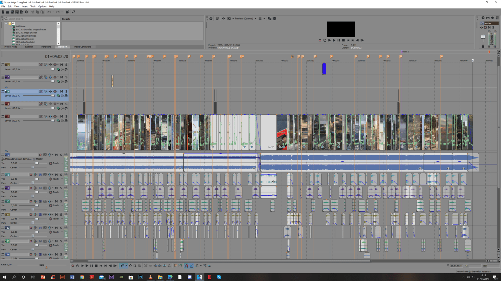Open the Project Properties gear icon
The image size is (501, 281).
26,12
